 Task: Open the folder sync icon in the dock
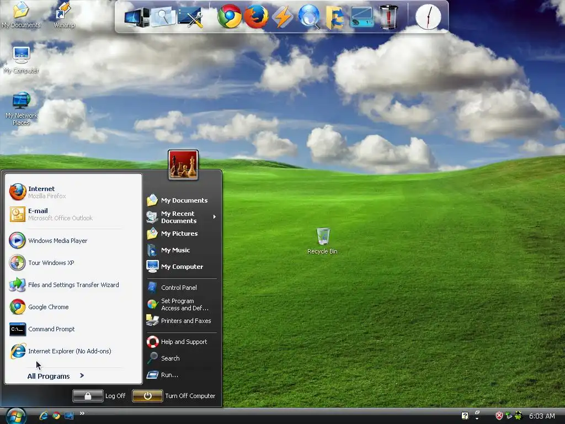[x=335, y=17]
